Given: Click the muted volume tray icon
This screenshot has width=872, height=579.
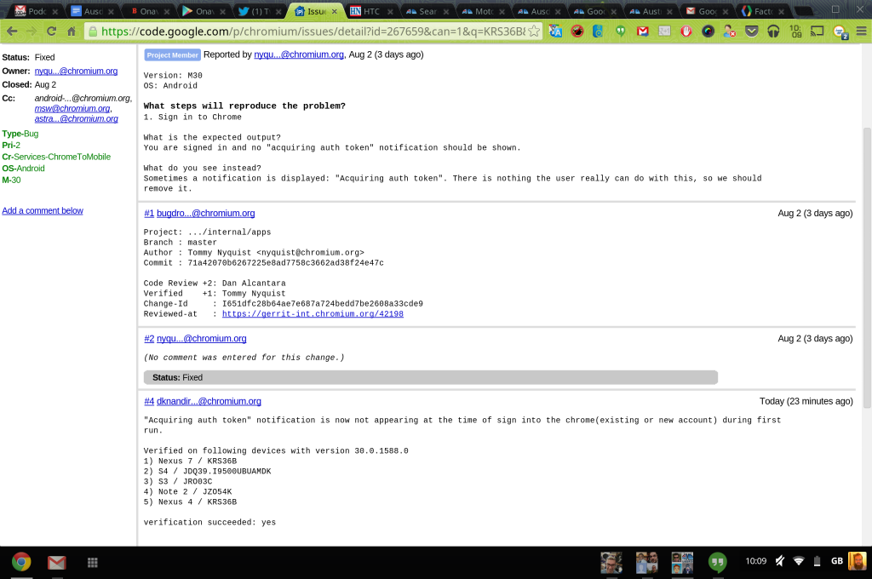Looking at the screenshot, I should 780,561.
